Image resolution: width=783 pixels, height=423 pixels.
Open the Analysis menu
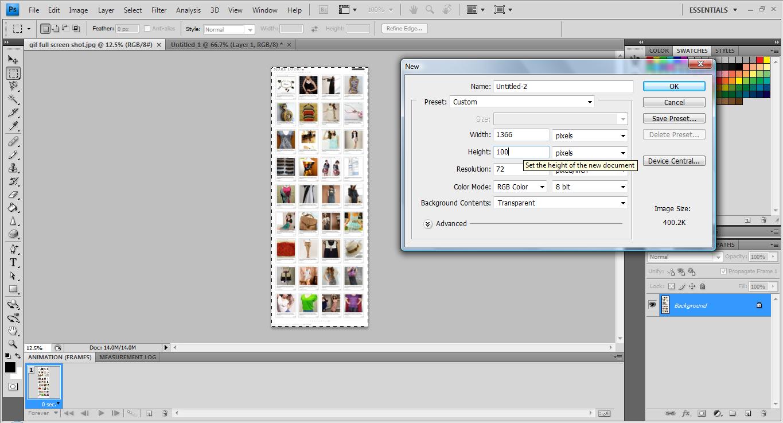[x=188, y=10]
